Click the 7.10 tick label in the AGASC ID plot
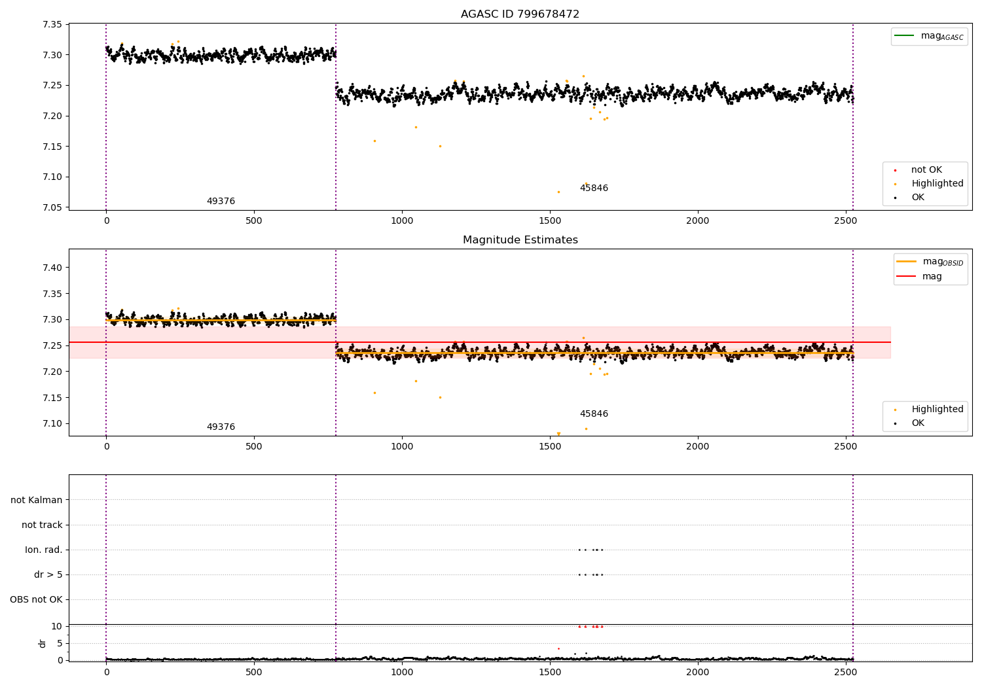 [52, 177]
